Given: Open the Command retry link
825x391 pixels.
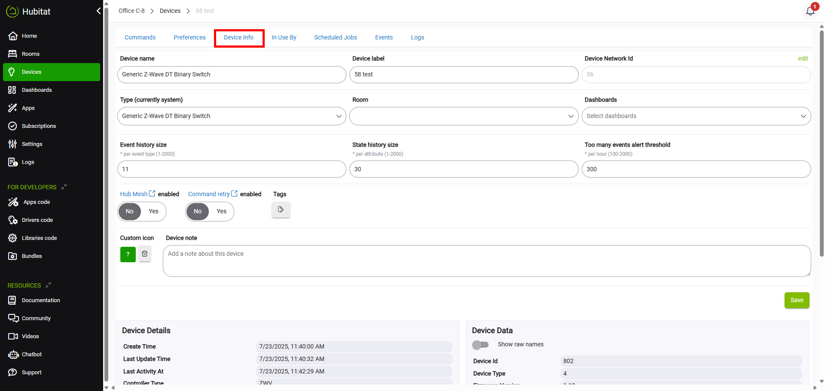Looking at the screenshot, I should click(209, 194).
